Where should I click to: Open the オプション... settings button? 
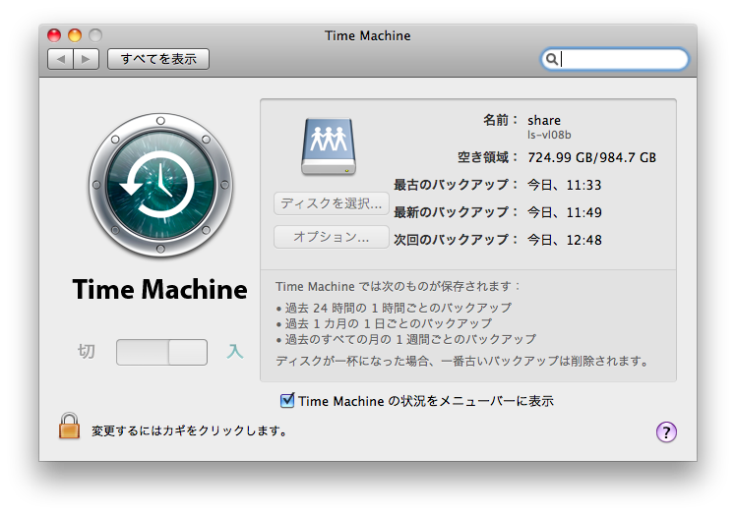(x=332, y=237)
